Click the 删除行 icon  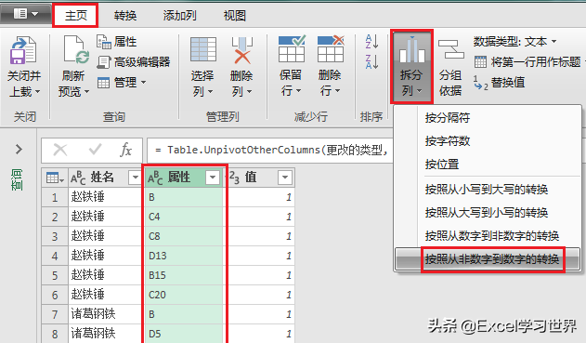pos(331,48)
